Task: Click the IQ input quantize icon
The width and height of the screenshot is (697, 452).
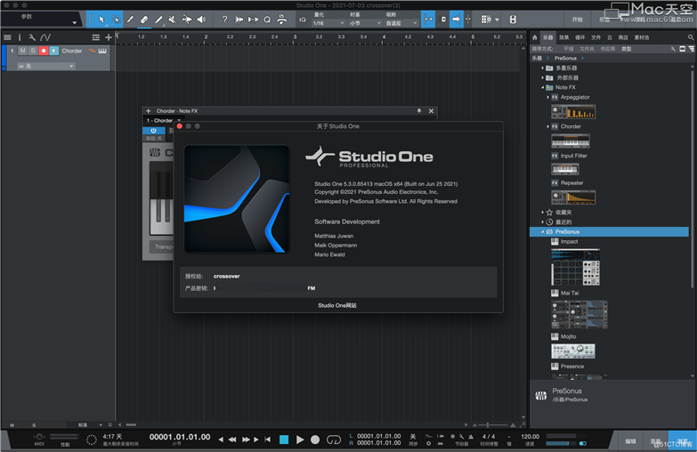Action: (x=303, y=20)
